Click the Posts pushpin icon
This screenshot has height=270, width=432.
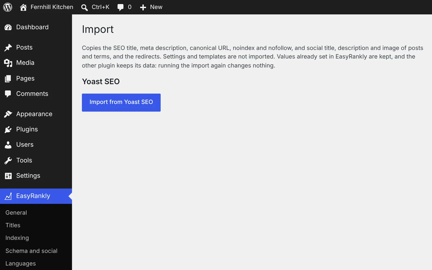(8, 48)
